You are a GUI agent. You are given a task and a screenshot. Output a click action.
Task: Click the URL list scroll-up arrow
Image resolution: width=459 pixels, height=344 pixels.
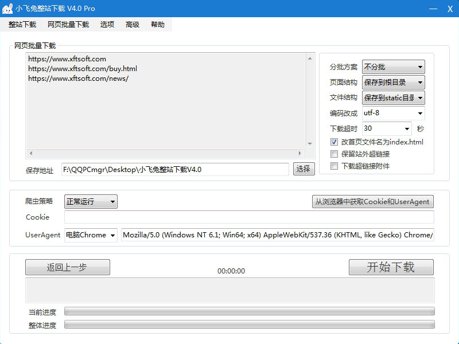[310, 58]
